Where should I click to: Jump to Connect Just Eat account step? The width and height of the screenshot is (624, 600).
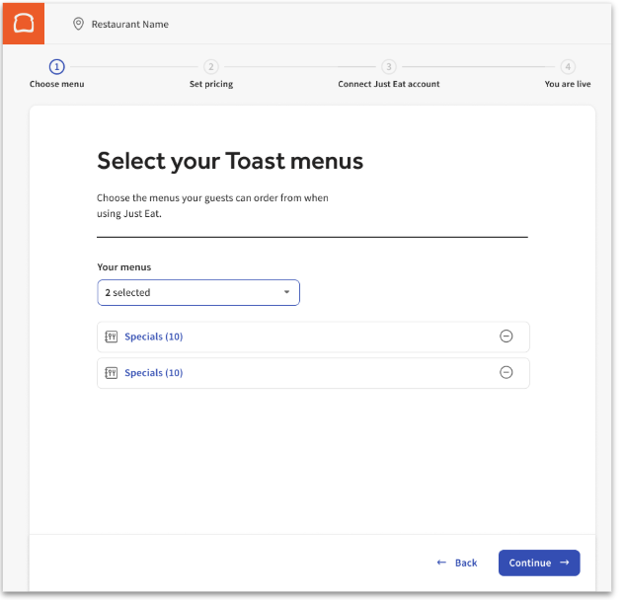coord(389,85)
